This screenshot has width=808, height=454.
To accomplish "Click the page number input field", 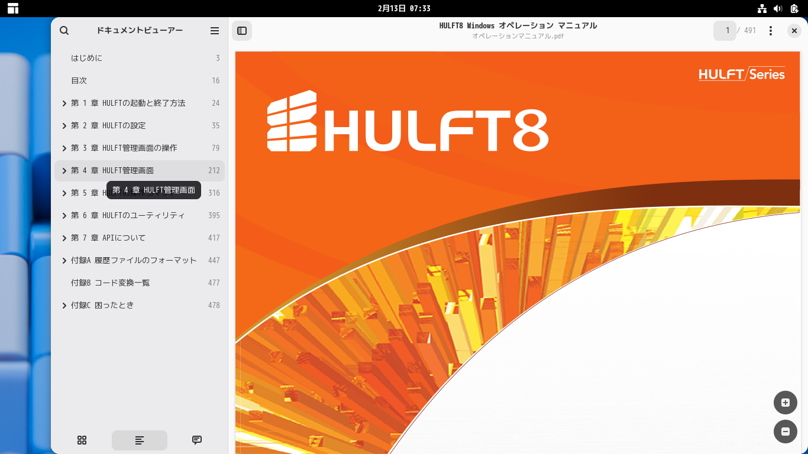I will (x=725, y=31).
